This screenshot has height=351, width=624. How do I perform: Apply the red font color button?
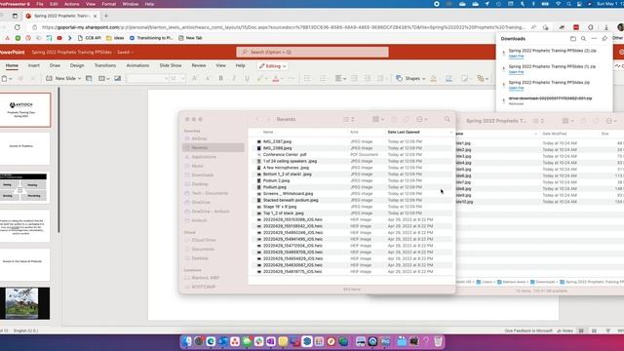[275, 78]
